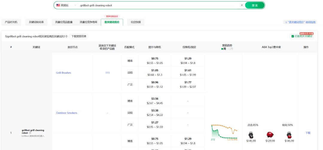Click the 下载搜索结果 button

pyautogui.click(x=79, y=36)
